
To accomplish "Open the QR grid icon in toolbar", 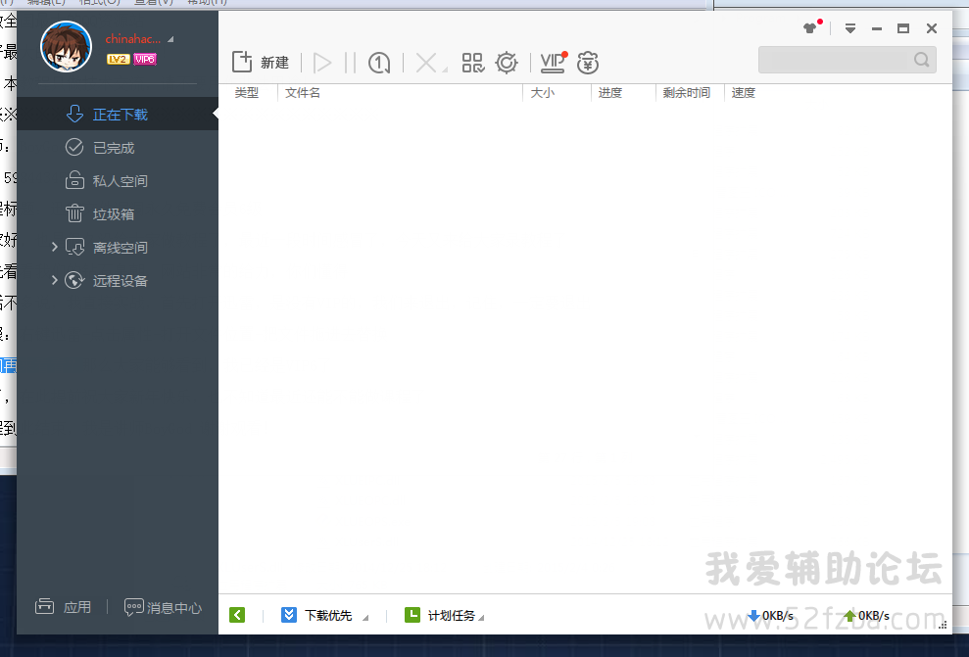I will [473, 63].
